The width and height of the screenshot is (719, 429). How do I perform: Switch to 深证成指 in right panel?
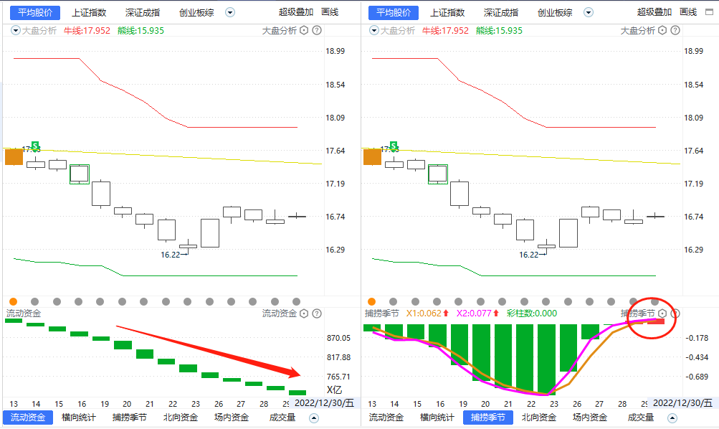pyautogui.click(x=501, y=13)
